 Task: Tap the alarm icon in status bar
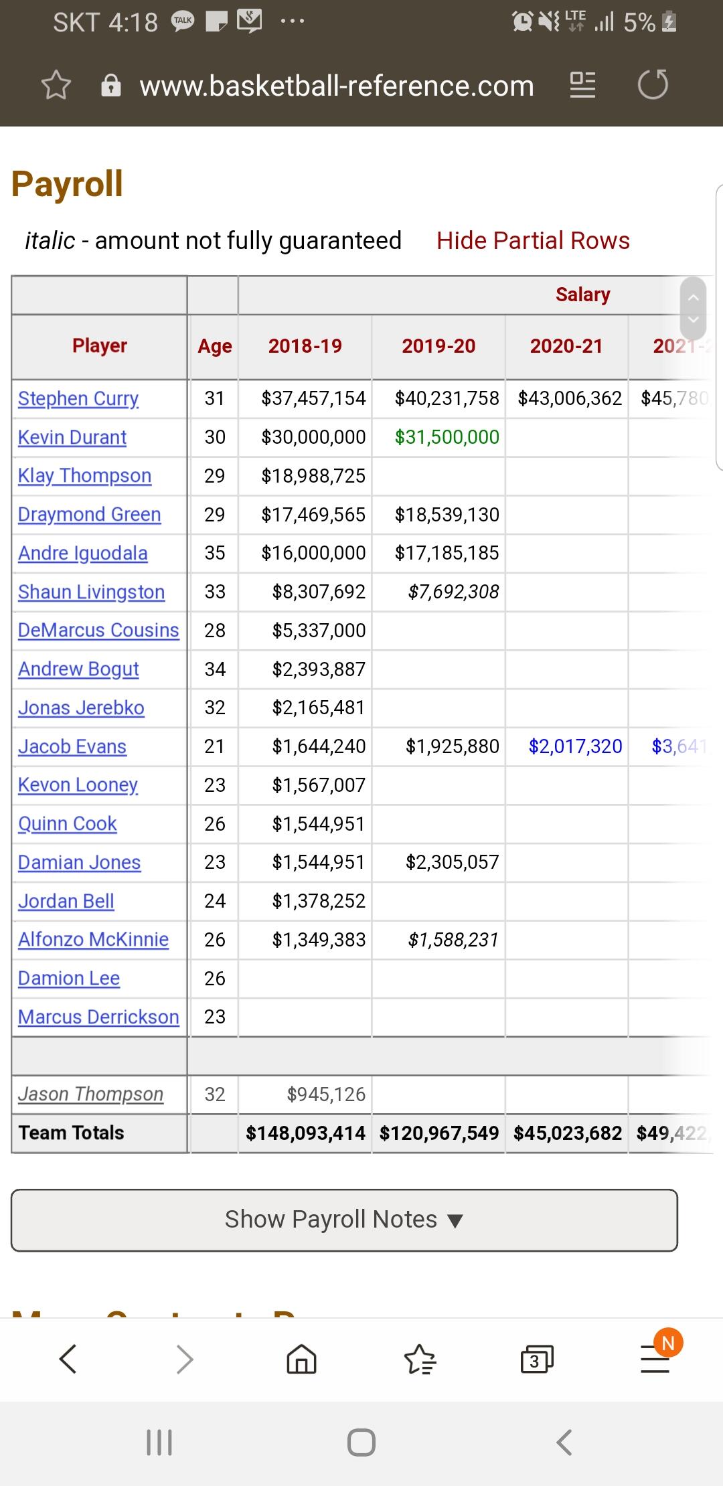[x=522, y=22]
